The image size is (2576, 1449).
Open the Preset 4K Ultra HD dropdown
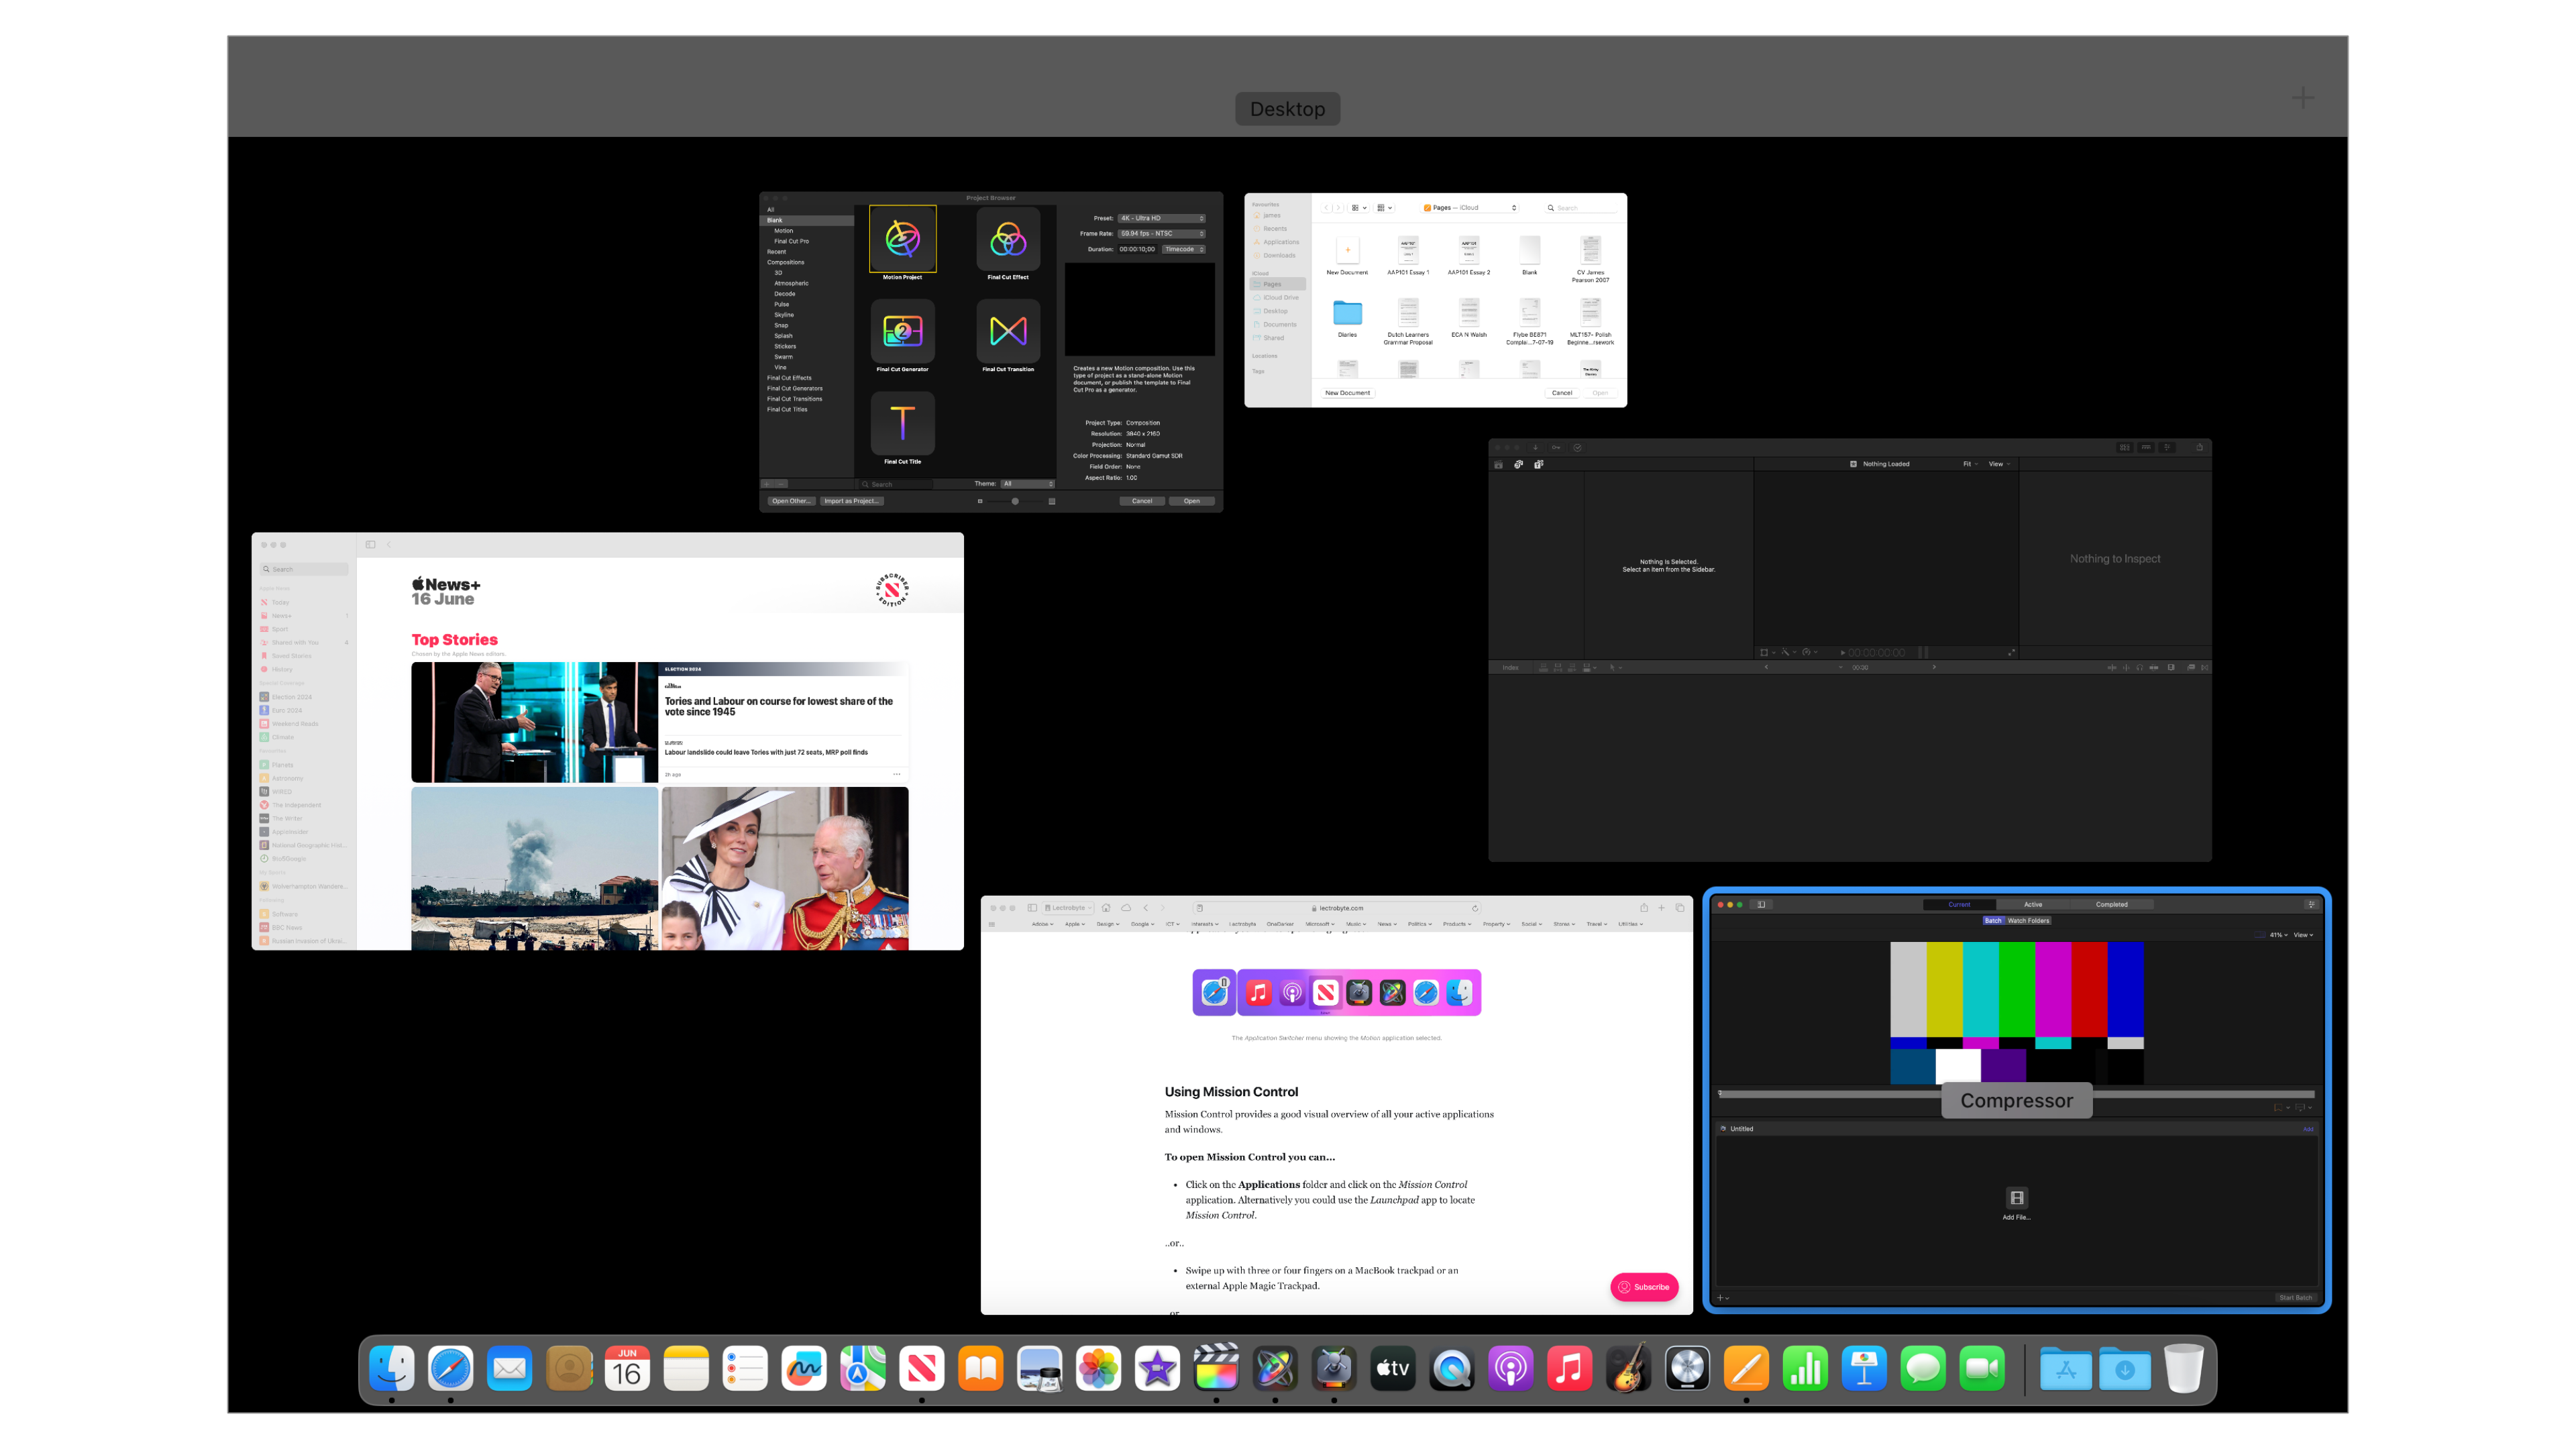click(x=1161, y=218)
